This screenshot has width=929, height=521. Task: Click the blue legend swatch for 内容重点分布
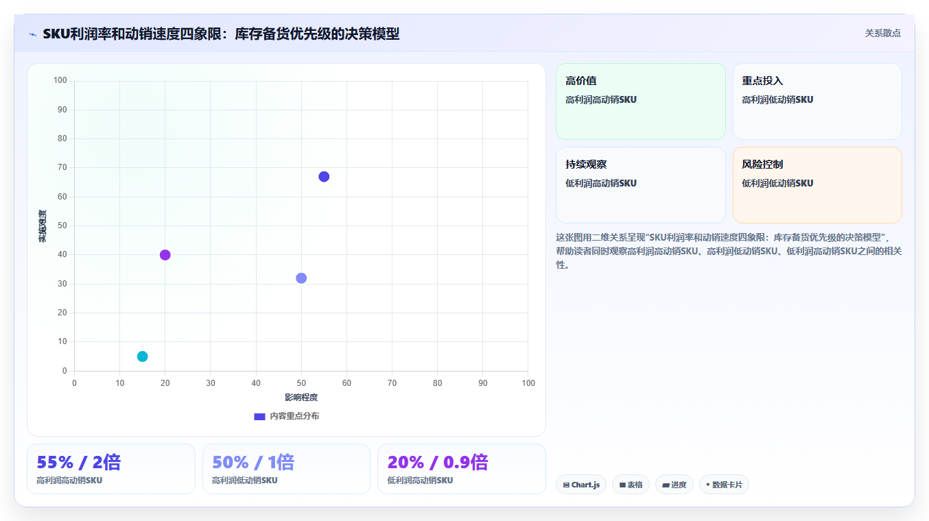tap(259, 416)
